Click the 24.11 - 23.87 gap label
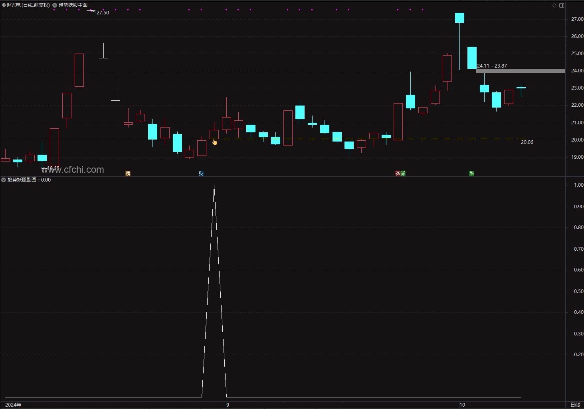Screen dimensions: 584x409 [x=492, y=66]
